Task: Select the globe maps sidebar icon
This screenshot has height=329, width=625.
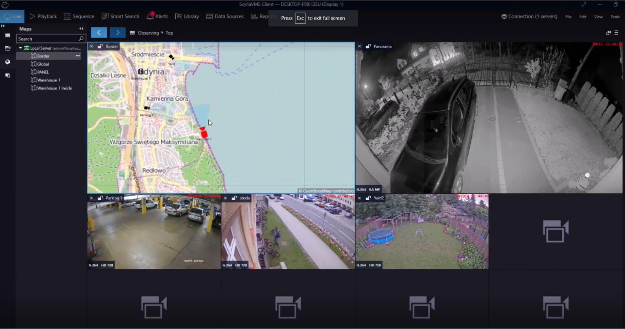Action: 7,62
